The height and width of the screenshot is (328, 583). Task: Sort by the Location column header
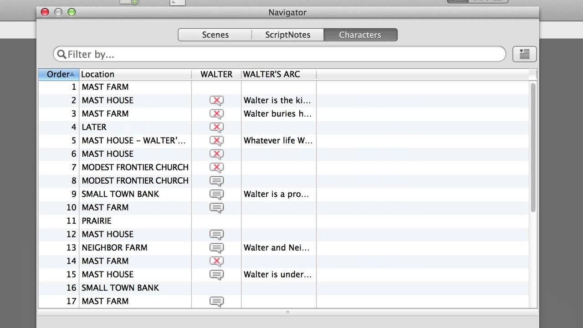135,74
